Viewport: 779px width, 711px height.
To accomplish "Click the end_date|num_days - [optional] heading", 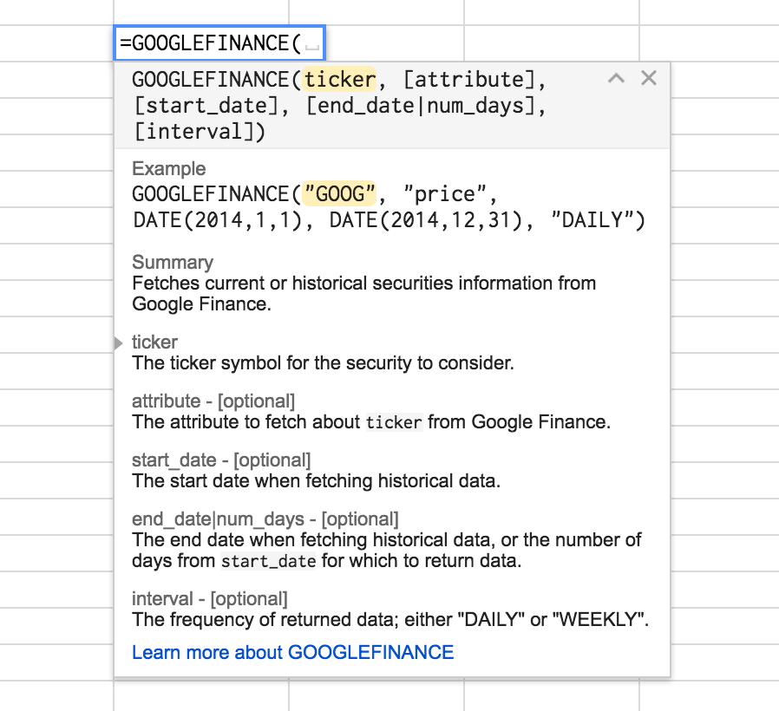I will pyautogui.click(x=265, y=519).
